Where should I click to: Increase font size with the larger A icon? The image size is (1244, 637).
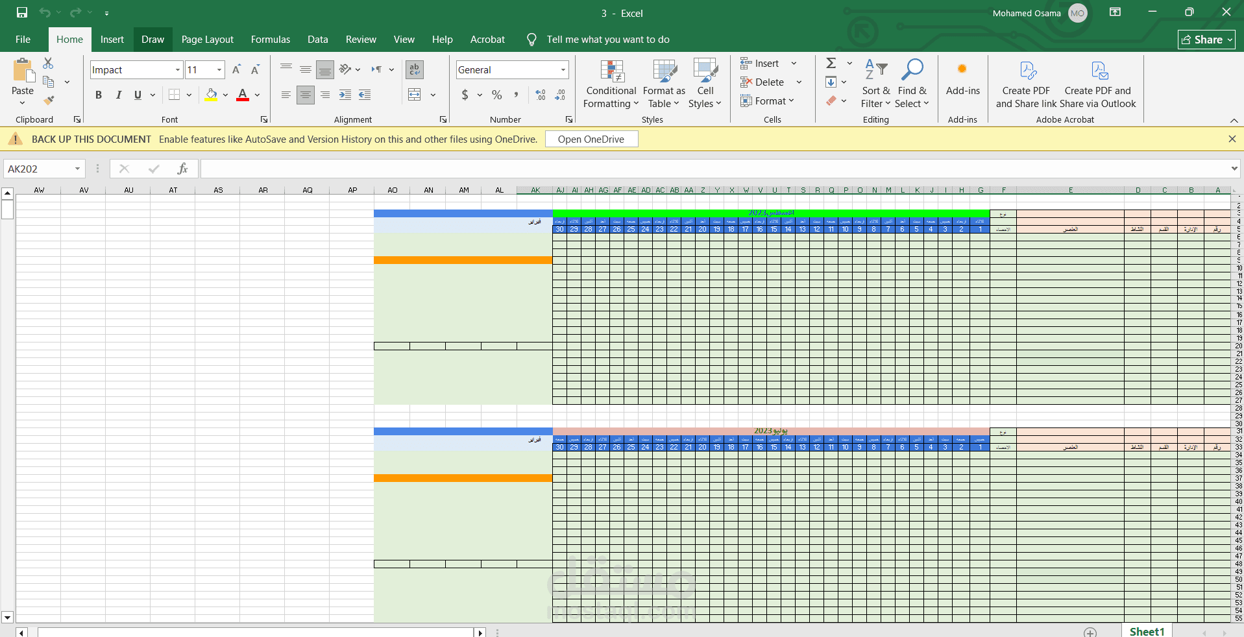pos(237,69)
